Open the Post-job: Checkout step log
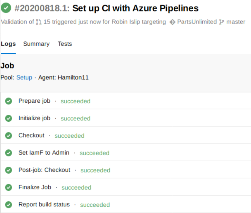This screenshot has width=251, height=213. pos(44,170)
